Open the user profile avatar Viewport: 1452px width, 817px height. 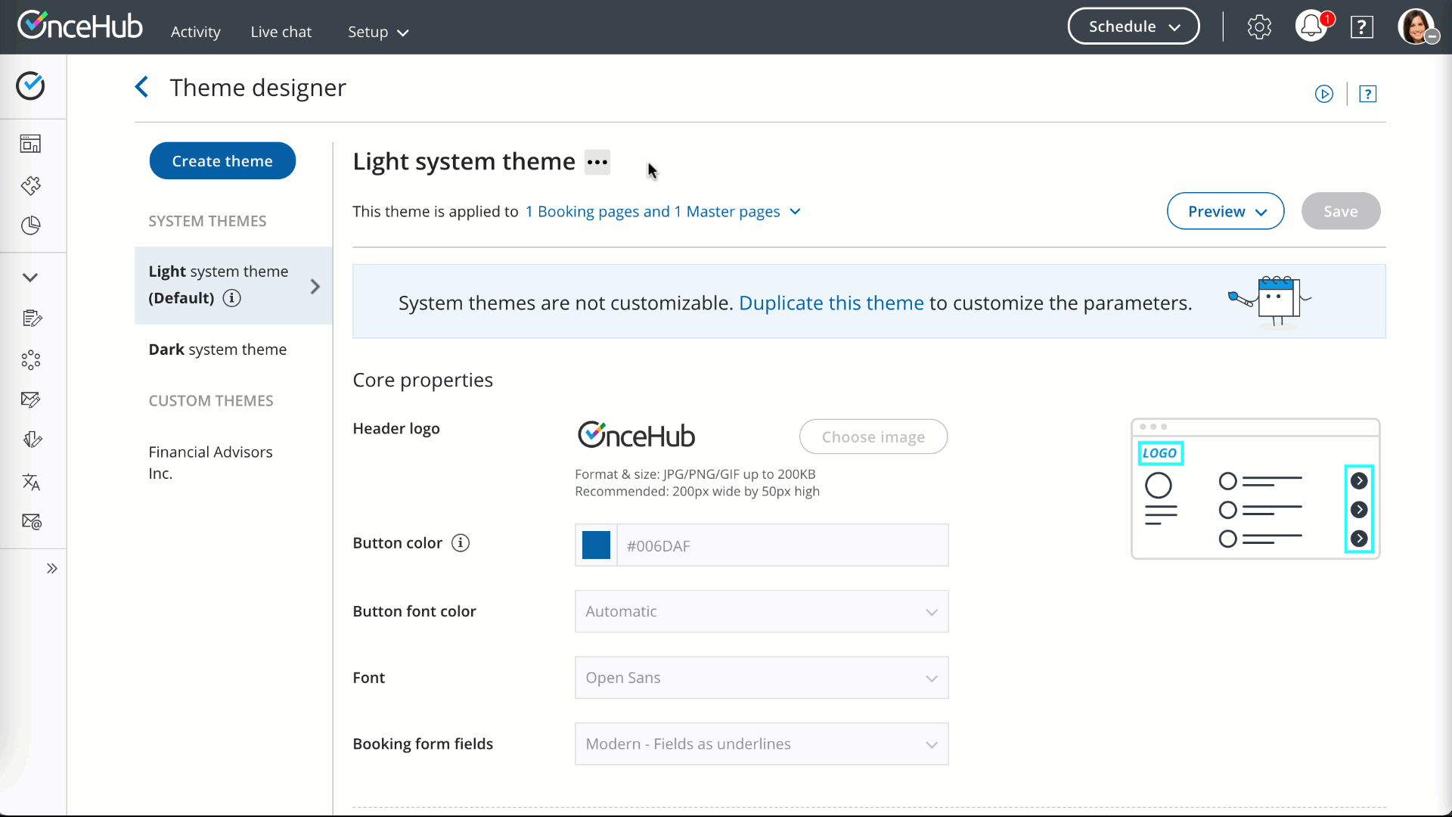point(1416,27)
